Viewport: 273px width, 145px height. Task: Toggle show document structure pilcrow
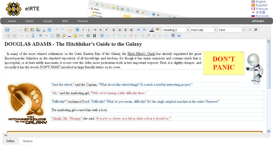(49, 30)
